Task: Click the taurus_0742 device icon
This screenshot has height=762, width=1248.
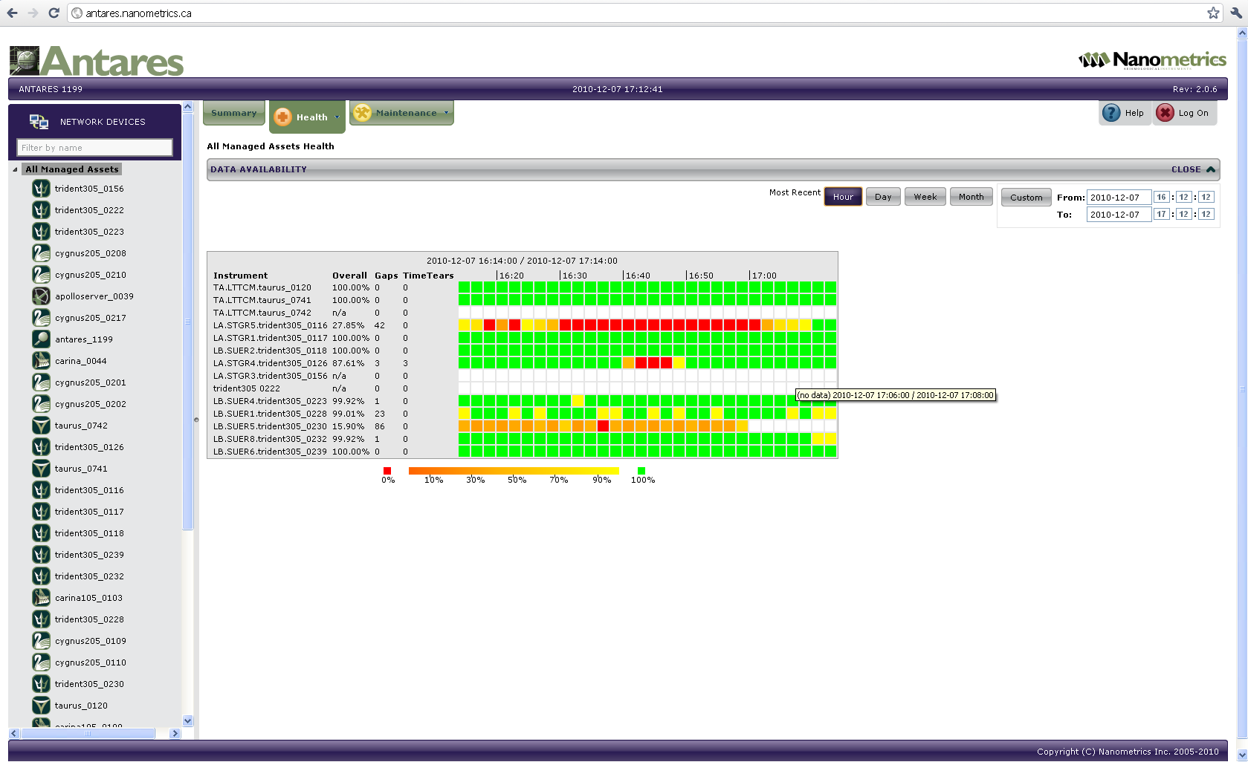Action: click(x=41, y=426)
